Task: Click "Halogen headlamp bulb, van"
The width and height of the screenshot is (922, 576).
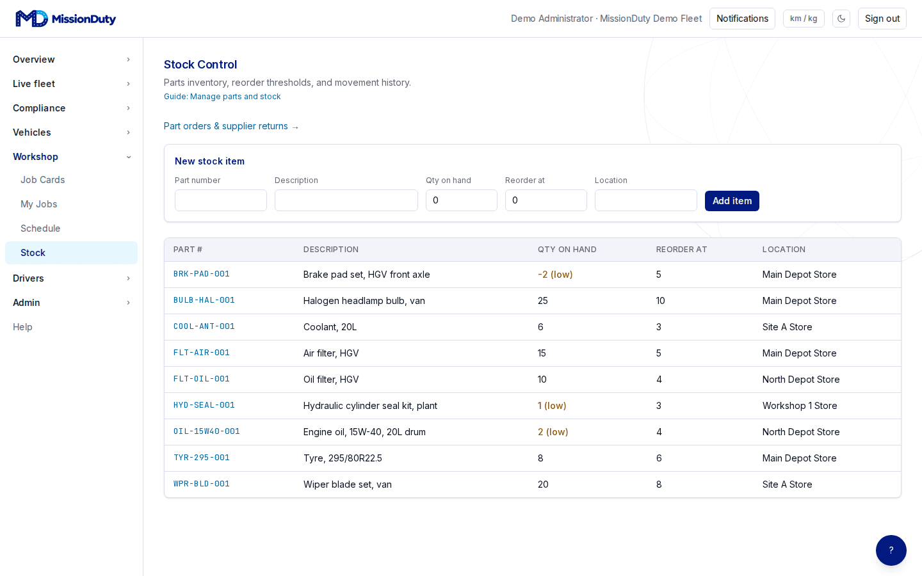Action: pos(364,301)
